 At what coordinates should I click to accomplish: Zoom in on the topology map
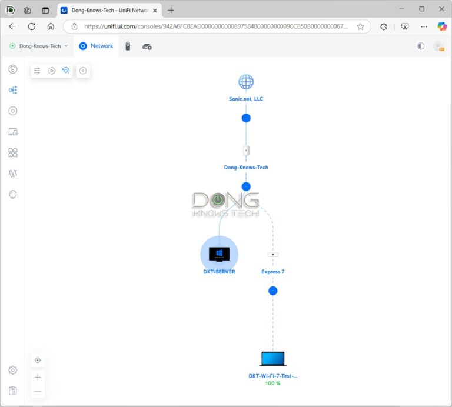38,378
